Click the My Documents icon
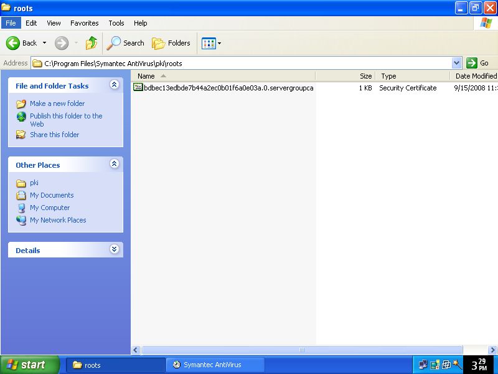This screenshot has height=374, width=498. tap(21, 195)
